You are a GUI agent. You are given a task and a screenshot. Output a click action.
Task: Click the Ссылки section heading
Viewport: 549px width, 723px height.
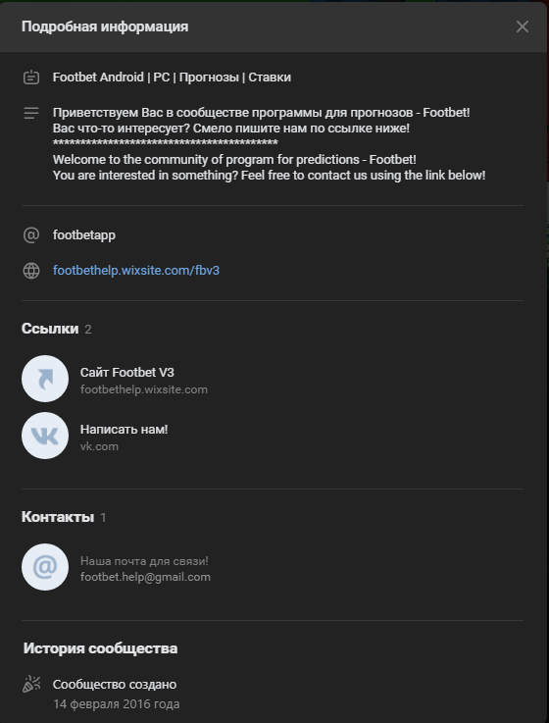tap(50, 329)
